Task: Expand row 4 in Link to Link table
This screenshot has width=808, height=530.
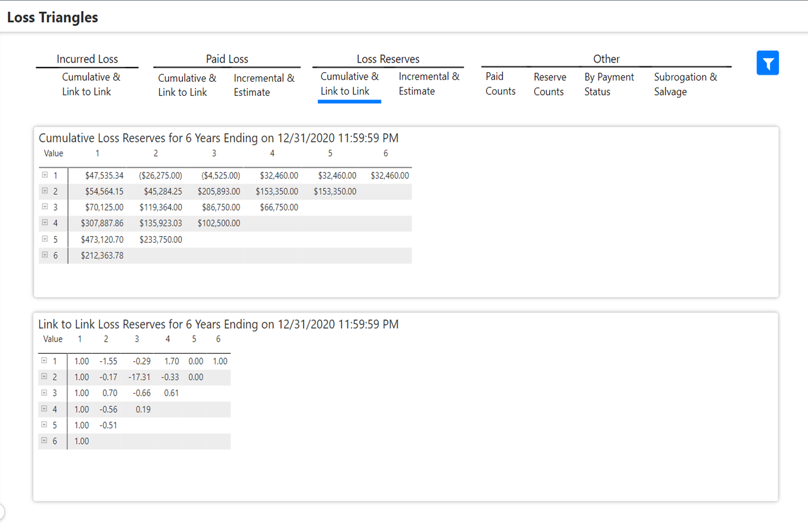Action: coord(44,409)
